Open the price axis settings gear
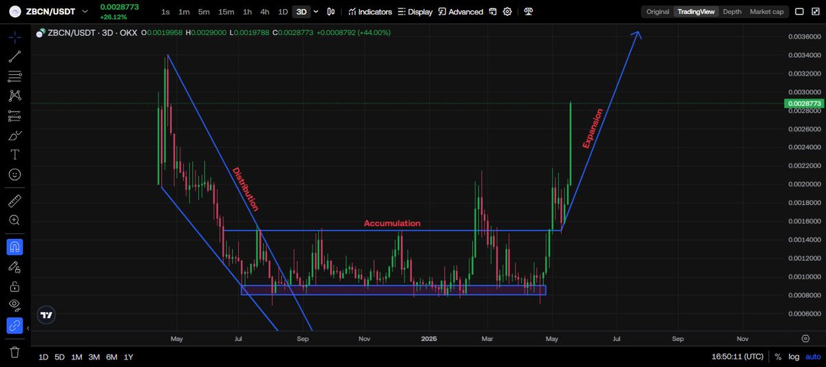 click(805, 338)
